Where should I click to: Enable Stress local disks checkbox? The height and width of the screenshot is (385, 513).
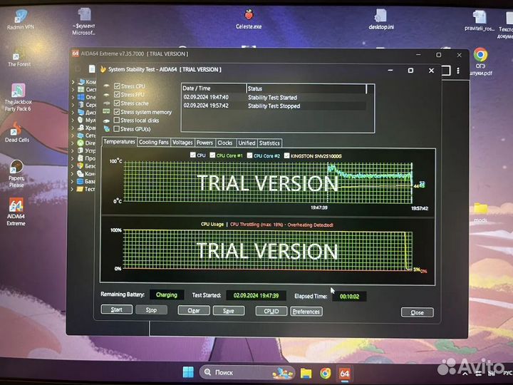[116, 120]
